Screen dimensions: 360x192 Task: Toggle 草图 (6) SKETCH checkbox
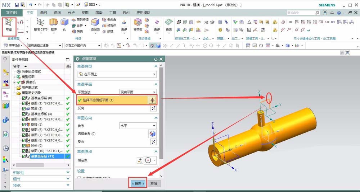click(24, 130)
